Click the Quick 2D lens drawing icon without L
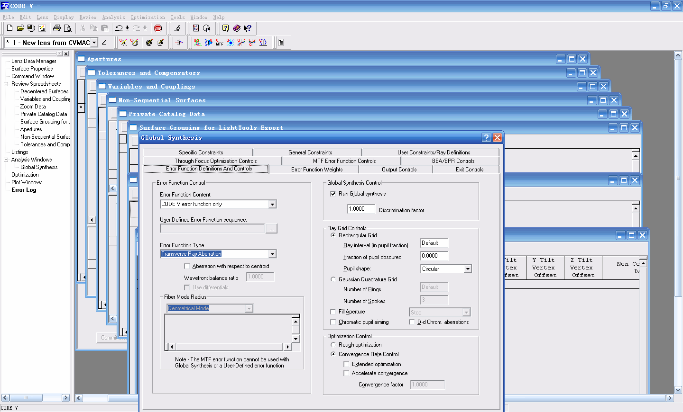The height and width of the screenshot is (412, 683). [x=135, y=42]
